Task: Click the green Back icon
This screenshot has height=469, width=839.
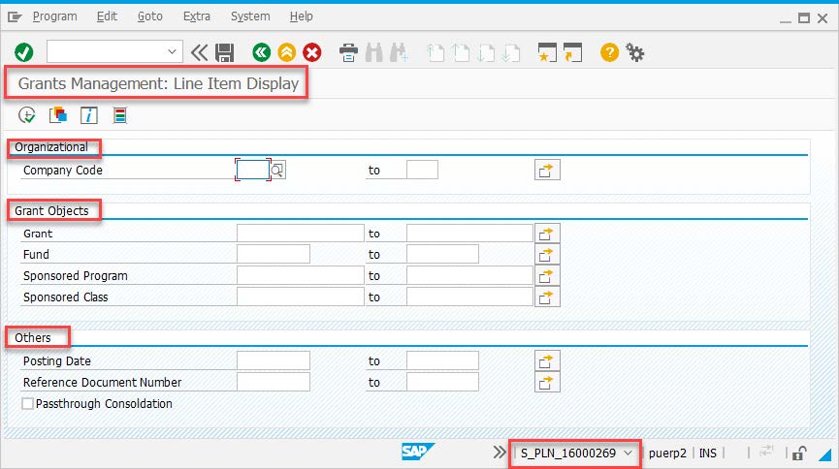Action: (x=261, y=52)
